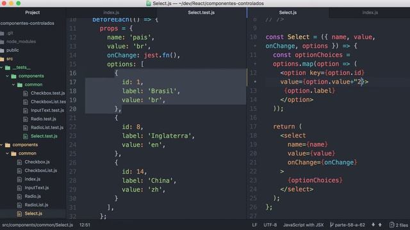Select Select.js in the tree

33,213
